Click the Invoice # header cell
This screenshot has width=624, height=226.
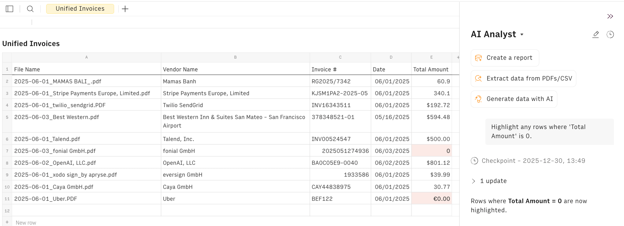point(340,69)
